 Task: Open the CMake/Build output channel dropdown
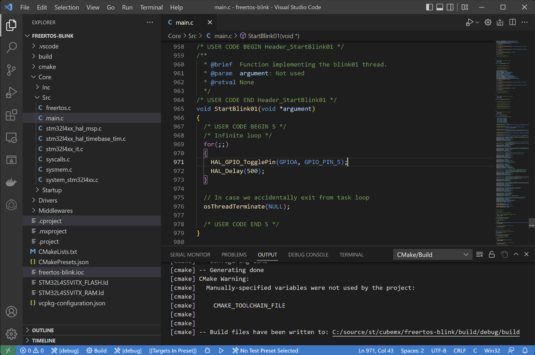pyautogui.click(x=432, y=254)
